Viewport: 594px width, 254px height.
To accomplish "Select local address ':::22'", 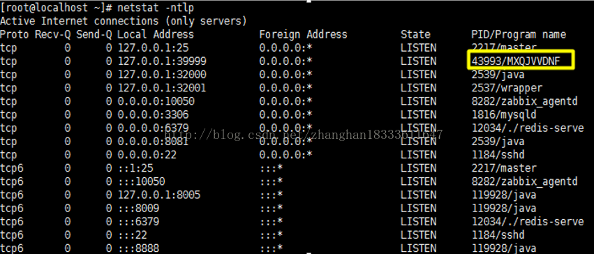I will tap(133, 235).
